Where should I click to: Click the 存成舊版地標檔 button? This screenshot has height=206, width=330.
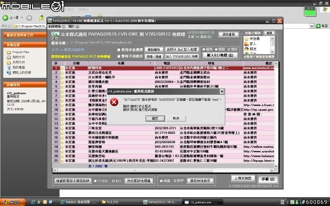tap(139, 181)
